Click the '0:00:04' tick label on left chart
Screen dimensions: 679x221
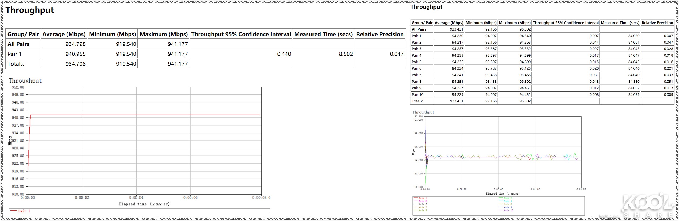point(136,197)
